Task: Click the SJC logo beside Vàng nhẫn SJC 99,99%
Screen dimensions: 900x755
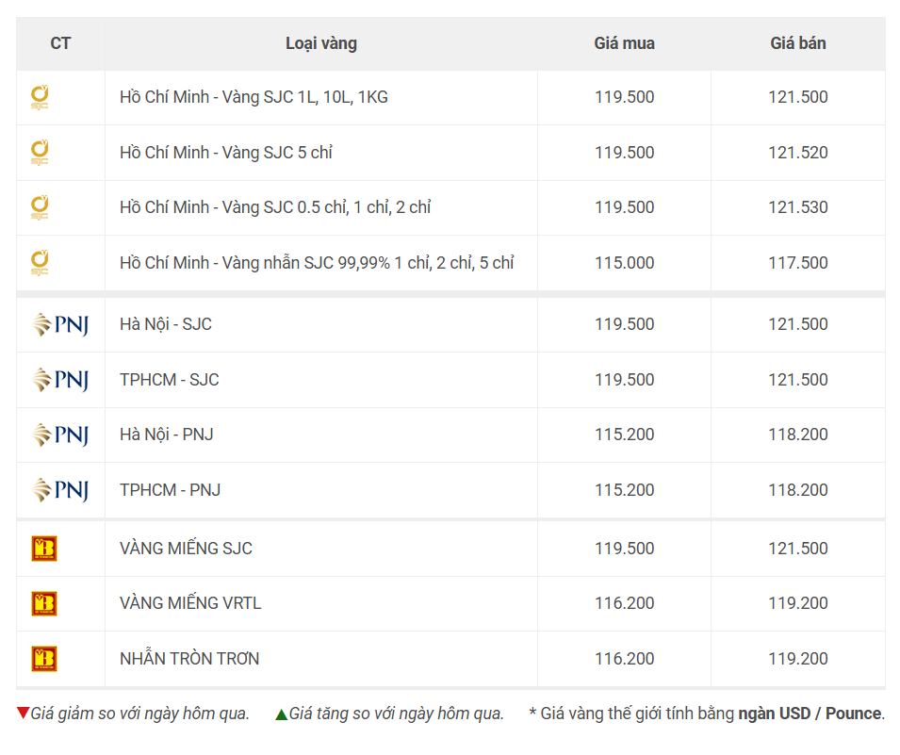Action: [x=40, y=263]
